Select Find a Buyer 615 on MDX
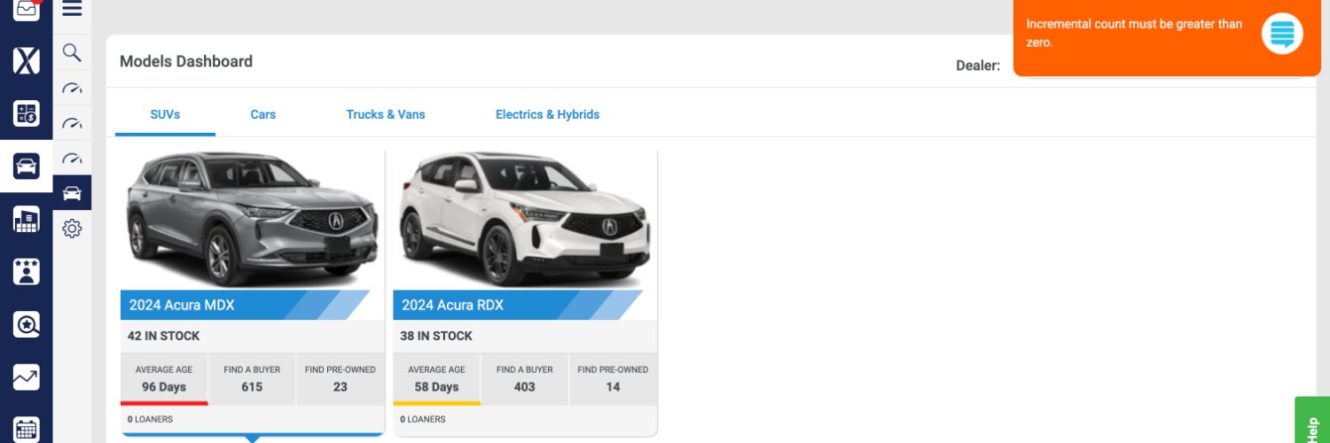Screen dimensions: 1330x443 [252, 378]
